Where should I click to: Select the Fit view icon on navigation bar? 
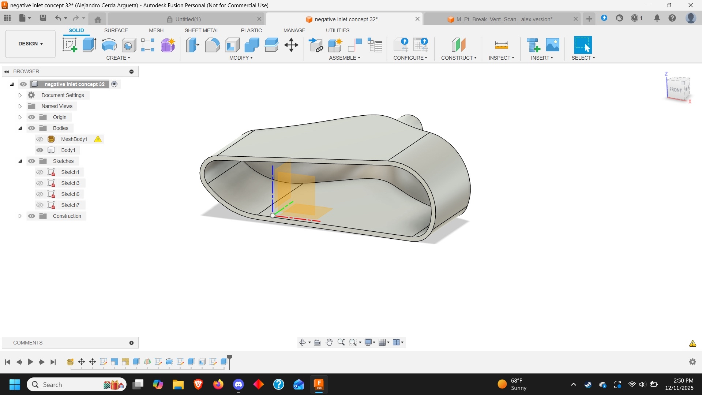(x=353, y=342)
